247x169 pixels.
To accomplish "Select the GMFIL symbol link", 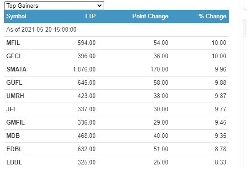I will [x=16, y=123].
